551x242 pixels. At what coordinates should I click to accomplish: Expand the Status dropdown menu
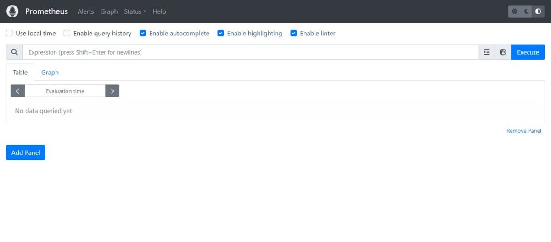[135, 11]
